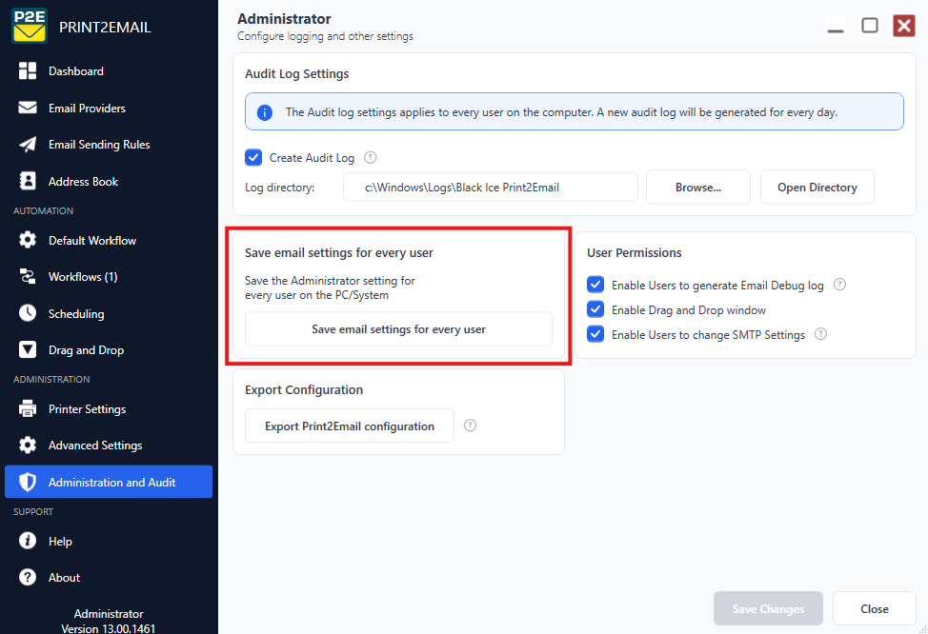The width and height of the screenshot is (928, 634).
Task: Click the help icon beside Create Audit Log
Action: (x=370, y=157)
